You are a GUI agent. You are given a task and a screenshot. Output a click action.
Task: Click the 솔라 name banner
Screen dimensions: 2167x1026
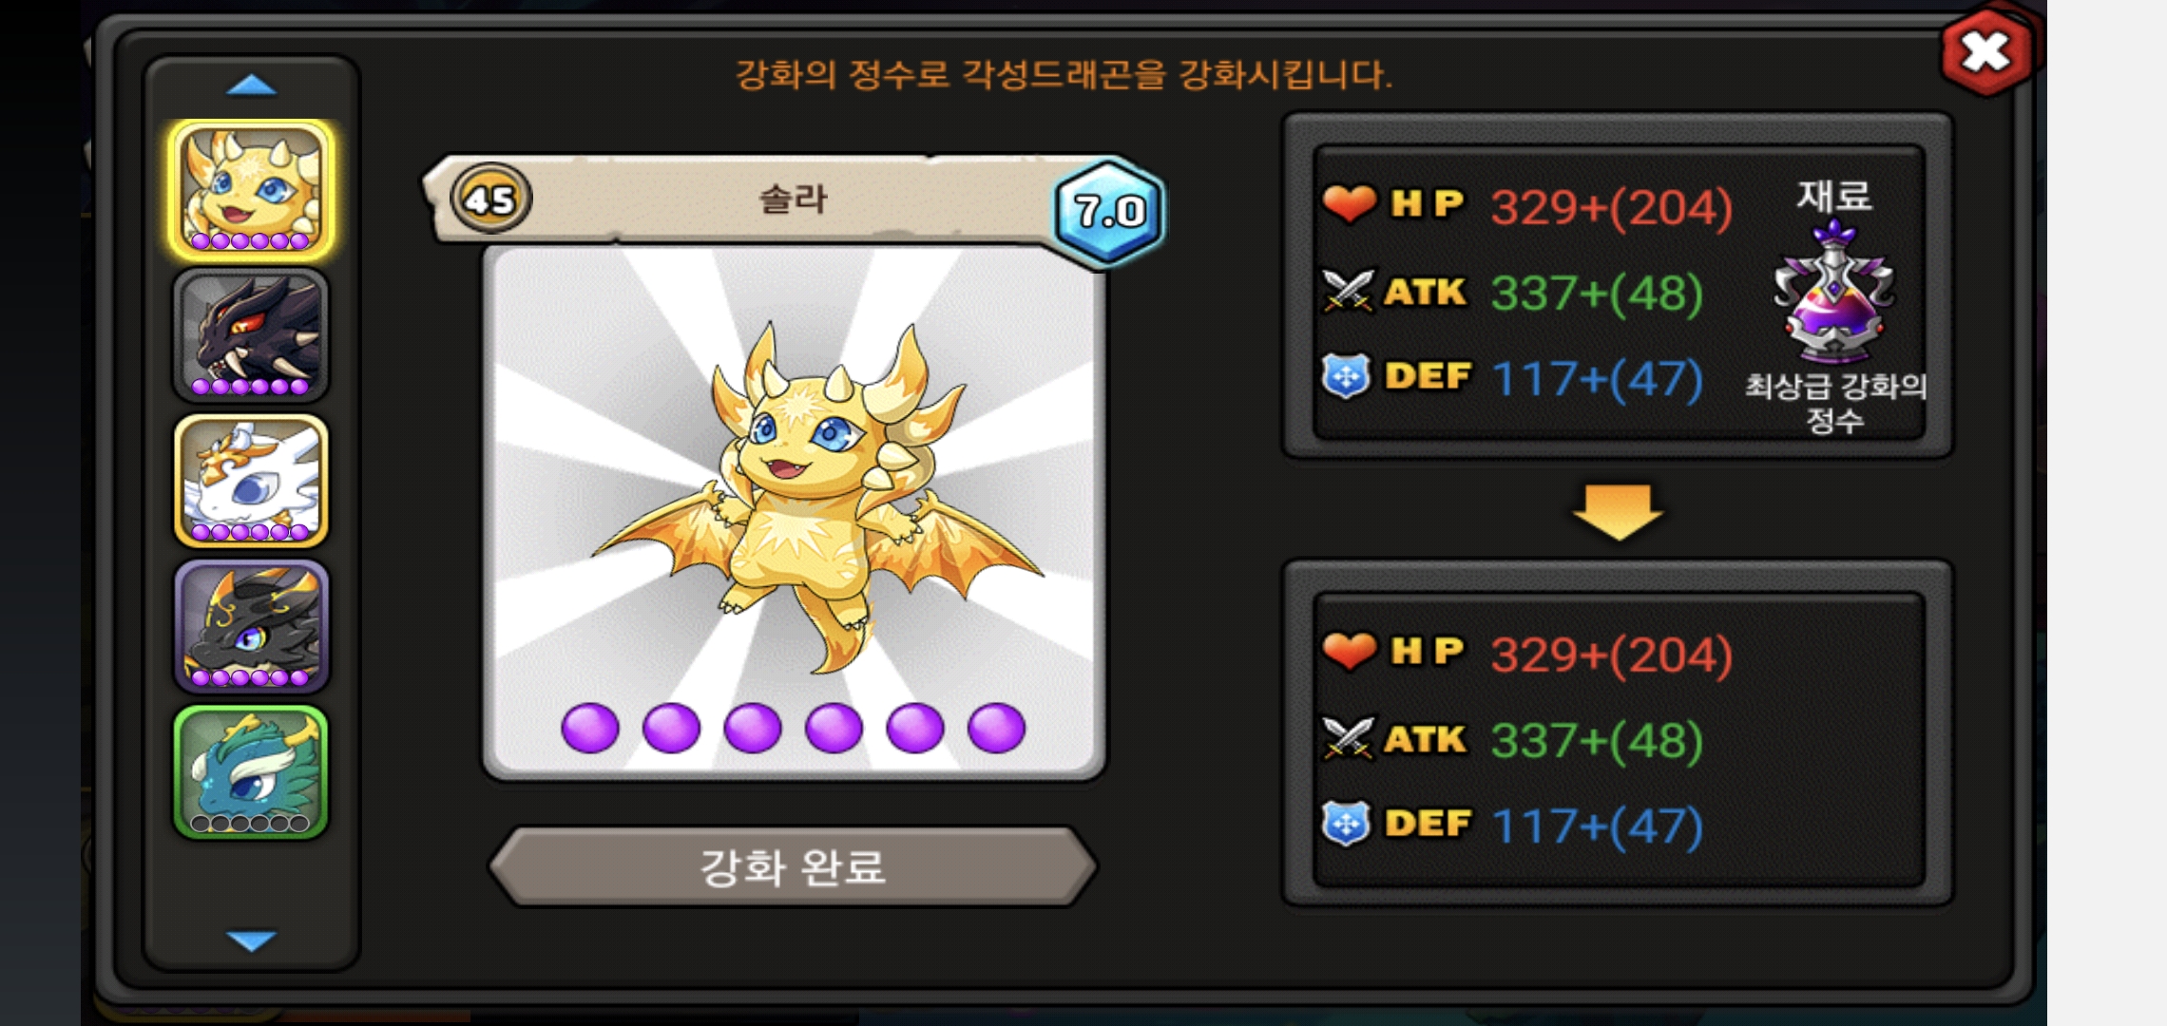pos(793,199)
